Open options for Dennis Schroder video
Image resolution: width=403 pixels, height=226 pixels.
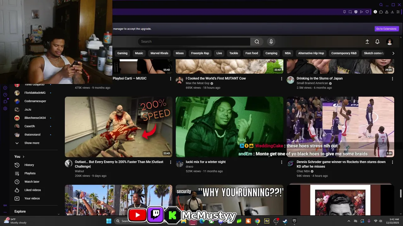[392, 162]
